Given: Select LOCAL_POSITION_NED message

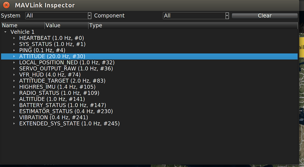Looking at the screenshot, I should click(x=66, y=63).
